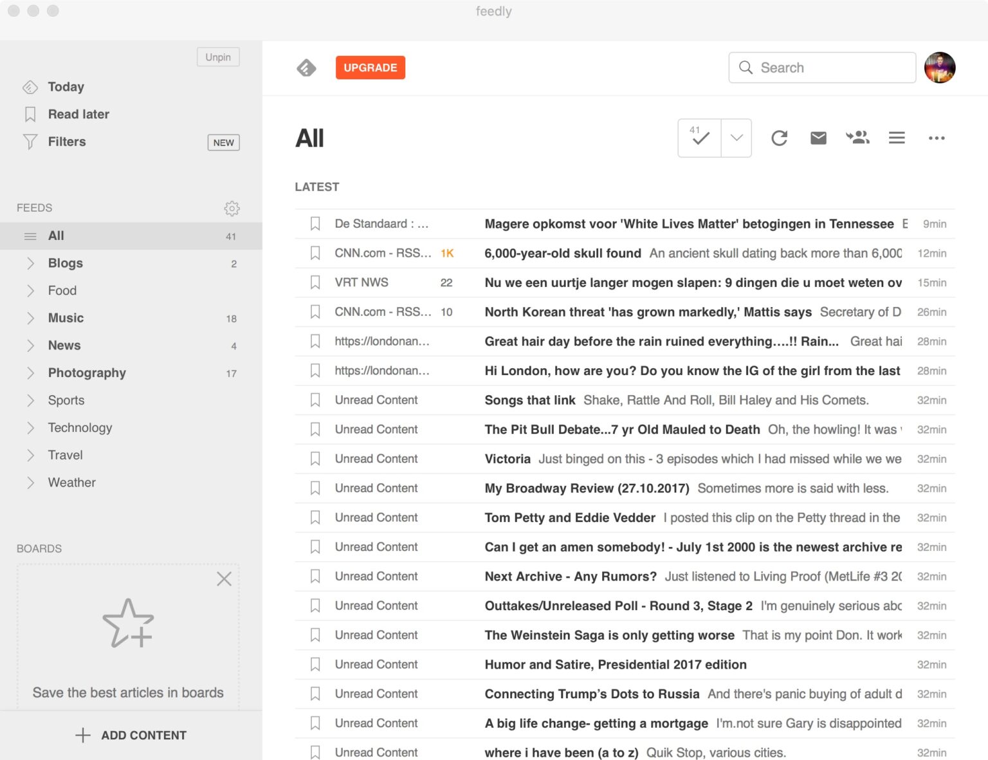Mark all 41 articles as read
The width and height of the screenshot is (988, 760).
[700, 138]
